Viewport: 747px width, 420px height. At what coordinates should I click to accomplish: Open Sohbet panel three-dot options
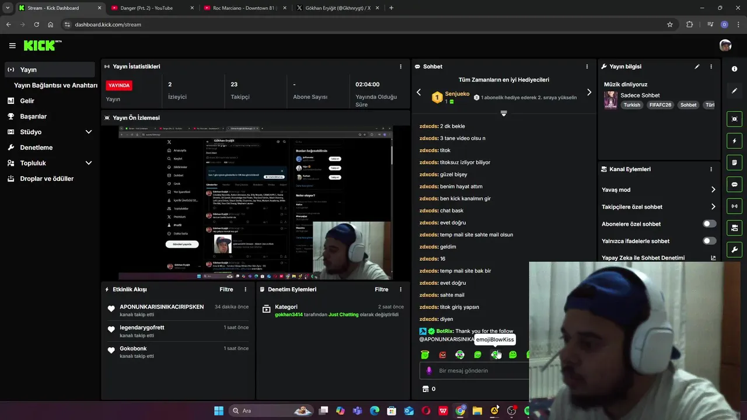tap(587, 66)
